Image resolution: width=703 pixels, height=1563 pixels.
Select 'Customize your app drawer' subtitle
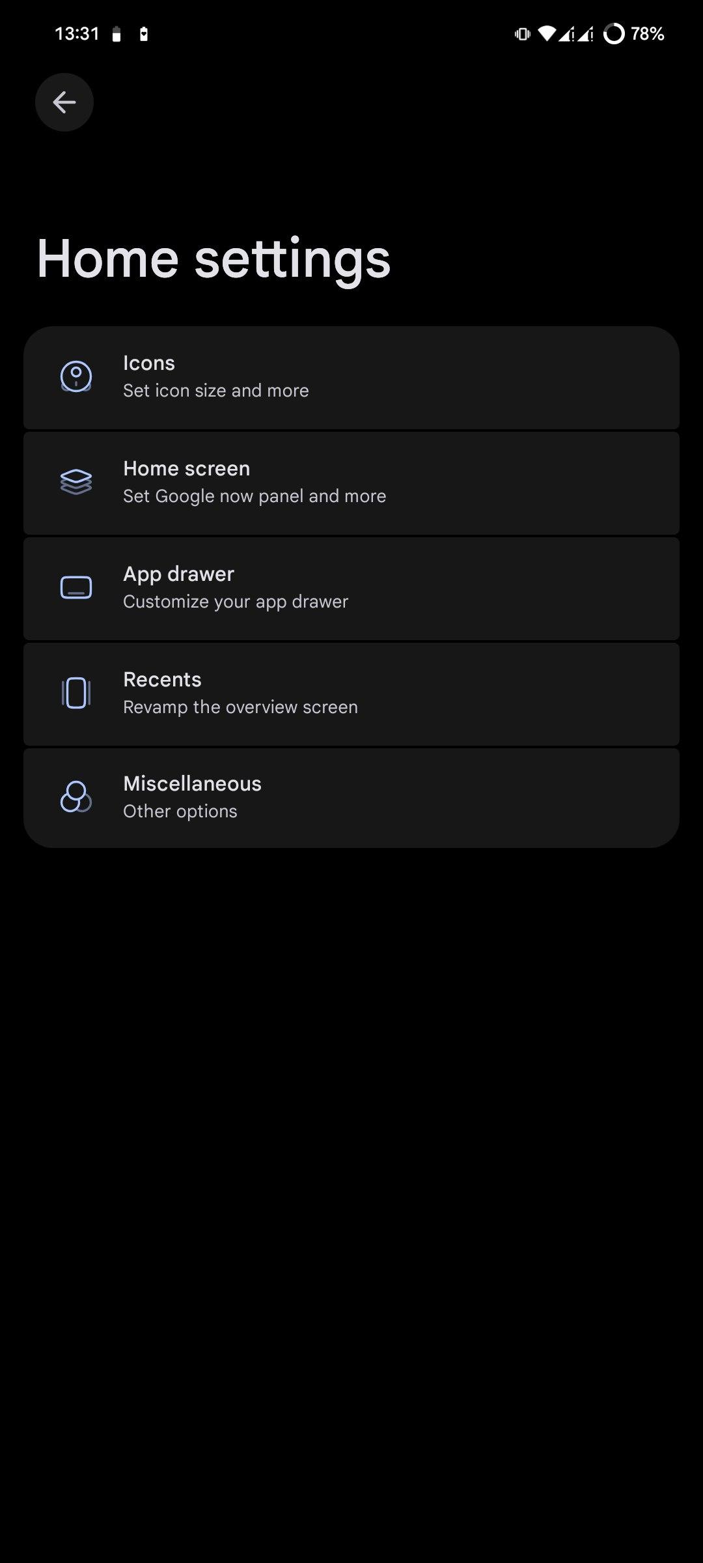pos(236,602)
